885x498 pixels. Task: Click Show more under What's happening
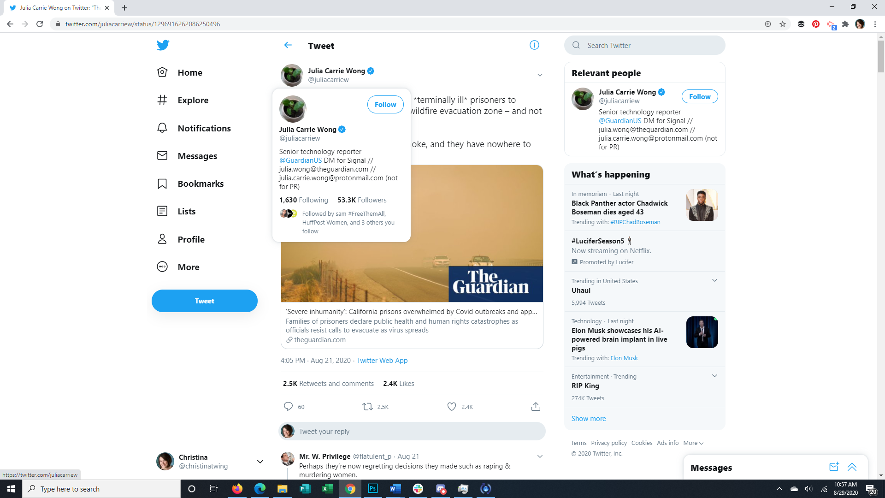click(x=589, y=419)
